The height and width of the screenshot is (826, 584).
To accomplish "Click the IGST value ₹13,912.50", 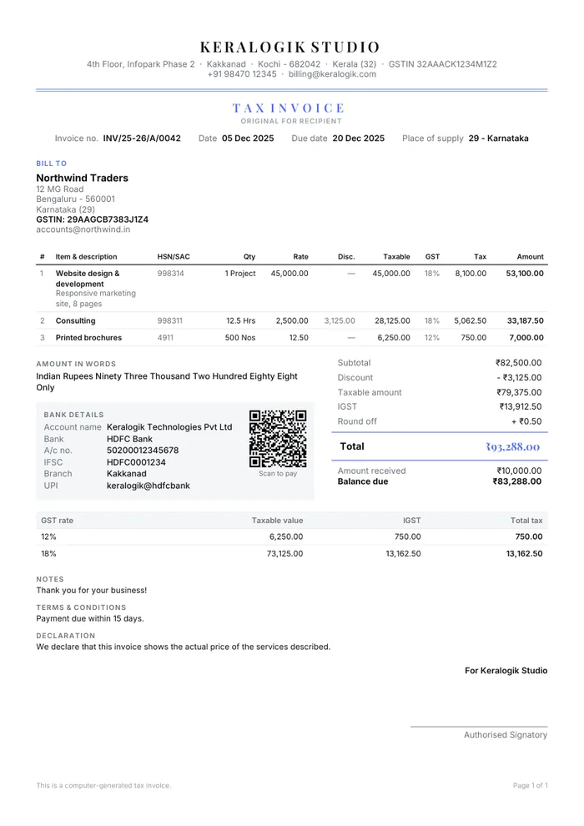I will (521, 406).
